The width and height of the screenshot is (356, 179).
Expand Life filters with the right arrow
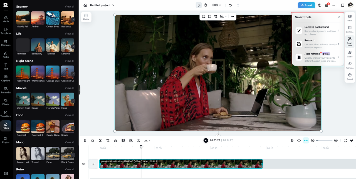73,47
